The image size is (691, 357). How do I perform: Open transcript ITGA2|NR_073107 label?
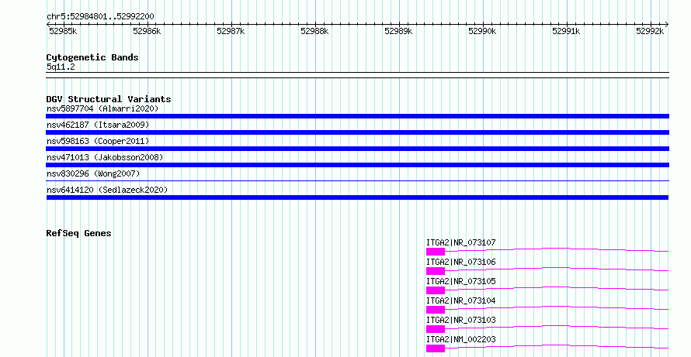pos(461,242)
